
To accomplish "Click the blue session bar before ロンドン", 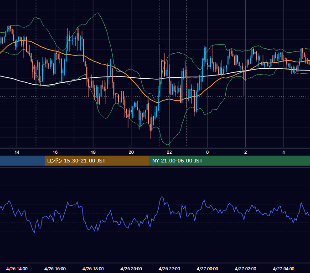I will pos(22,161).
